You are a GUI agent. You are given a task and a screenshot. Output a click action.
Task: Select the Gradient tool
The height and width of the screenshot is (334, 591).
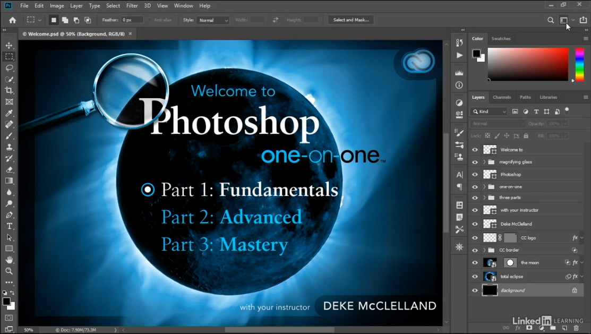pos(9,181)
